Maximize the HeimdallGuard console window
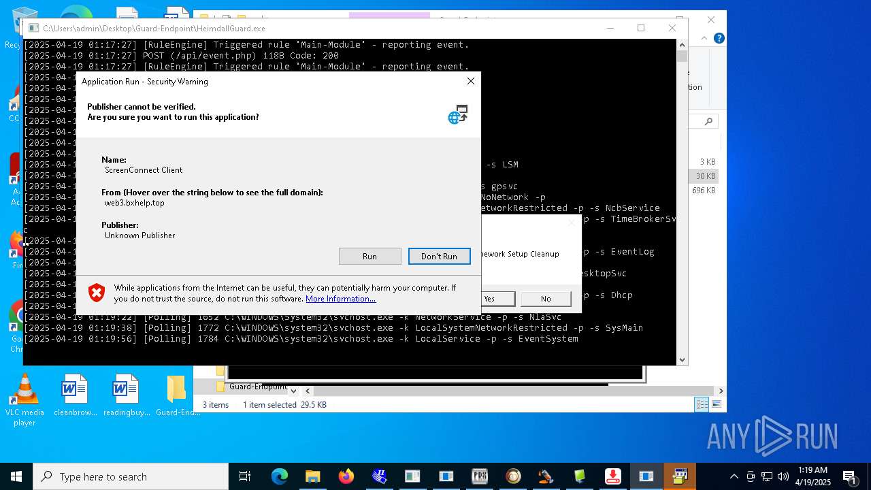Image resolution: width=871 pixels, height=490 pixels. coord(641,28)
